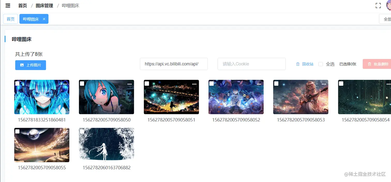Open more options on image 1562781833251860481

point(65,84)
